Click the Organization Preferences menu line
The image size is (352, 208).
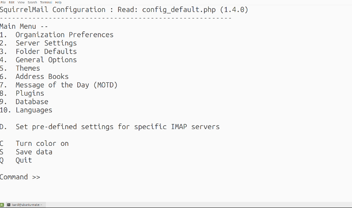(x=57, y=35)
